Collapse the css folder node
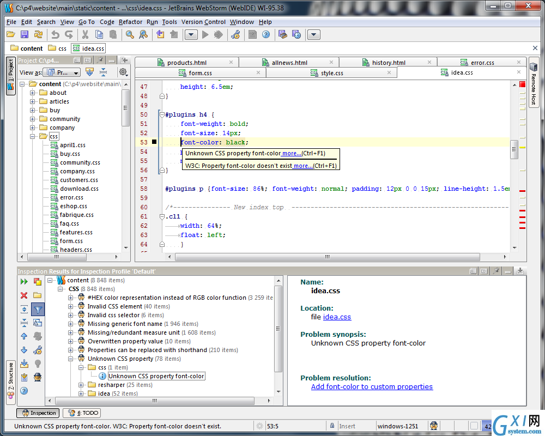This screenshot has height=436, width=545. point(32,136)
